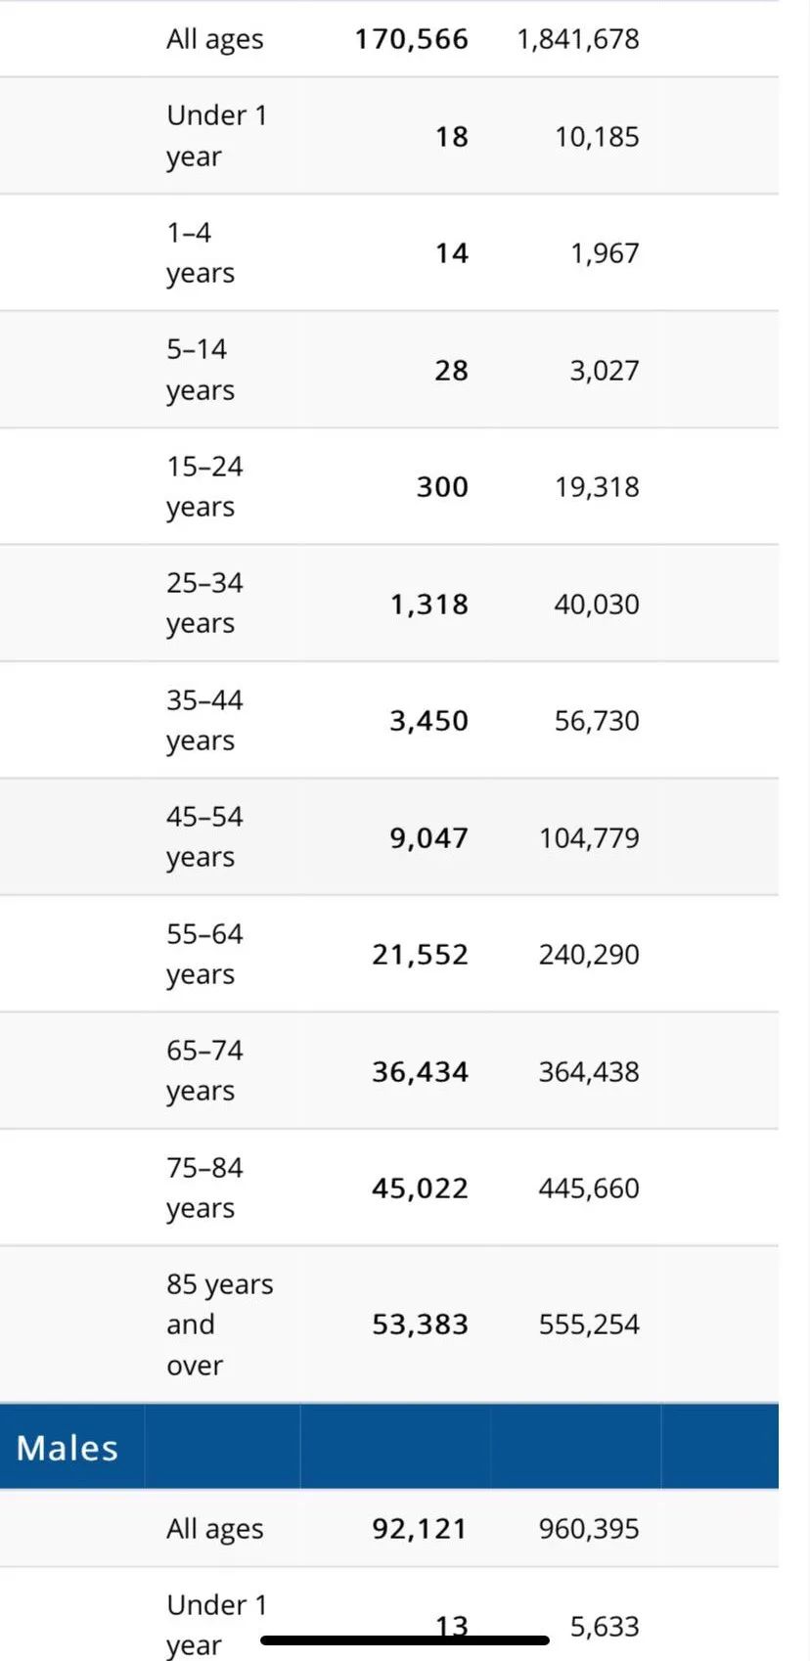Select the 45–54 years value 9,047
Viewport: 810px width, 1661px height.
(429, 838)
